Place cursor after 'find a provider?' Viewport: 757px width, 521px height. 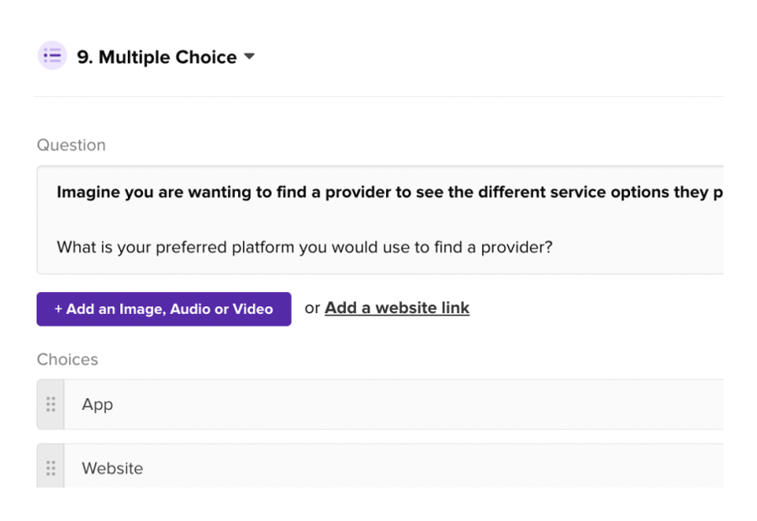pos(554,247)
